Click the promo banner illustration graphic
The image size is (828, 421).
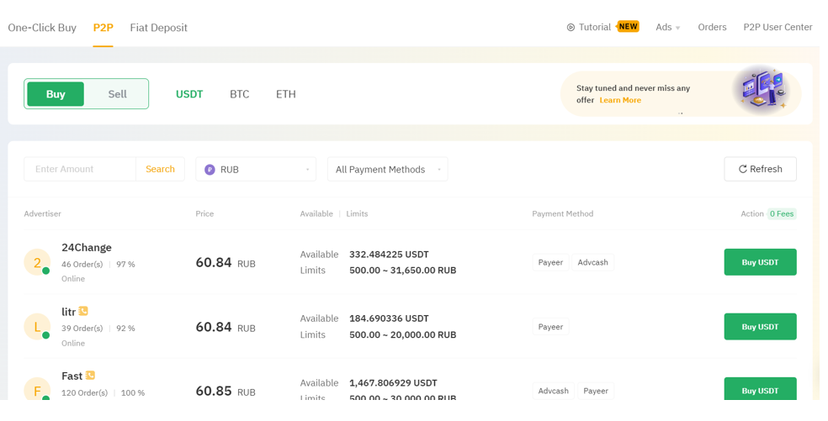click(x=760, y=88)
